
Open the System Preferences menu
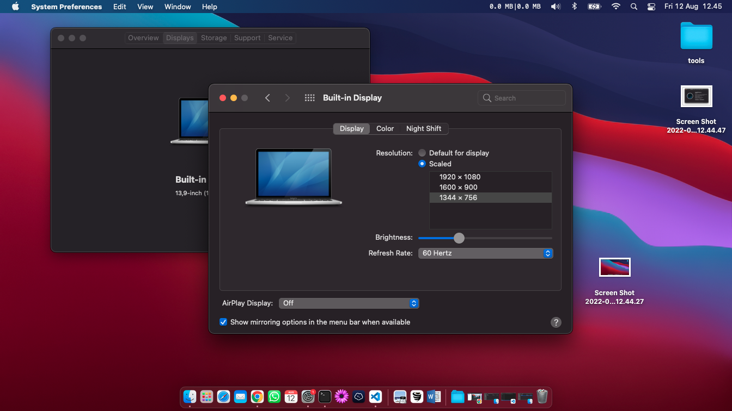(66, 7)
